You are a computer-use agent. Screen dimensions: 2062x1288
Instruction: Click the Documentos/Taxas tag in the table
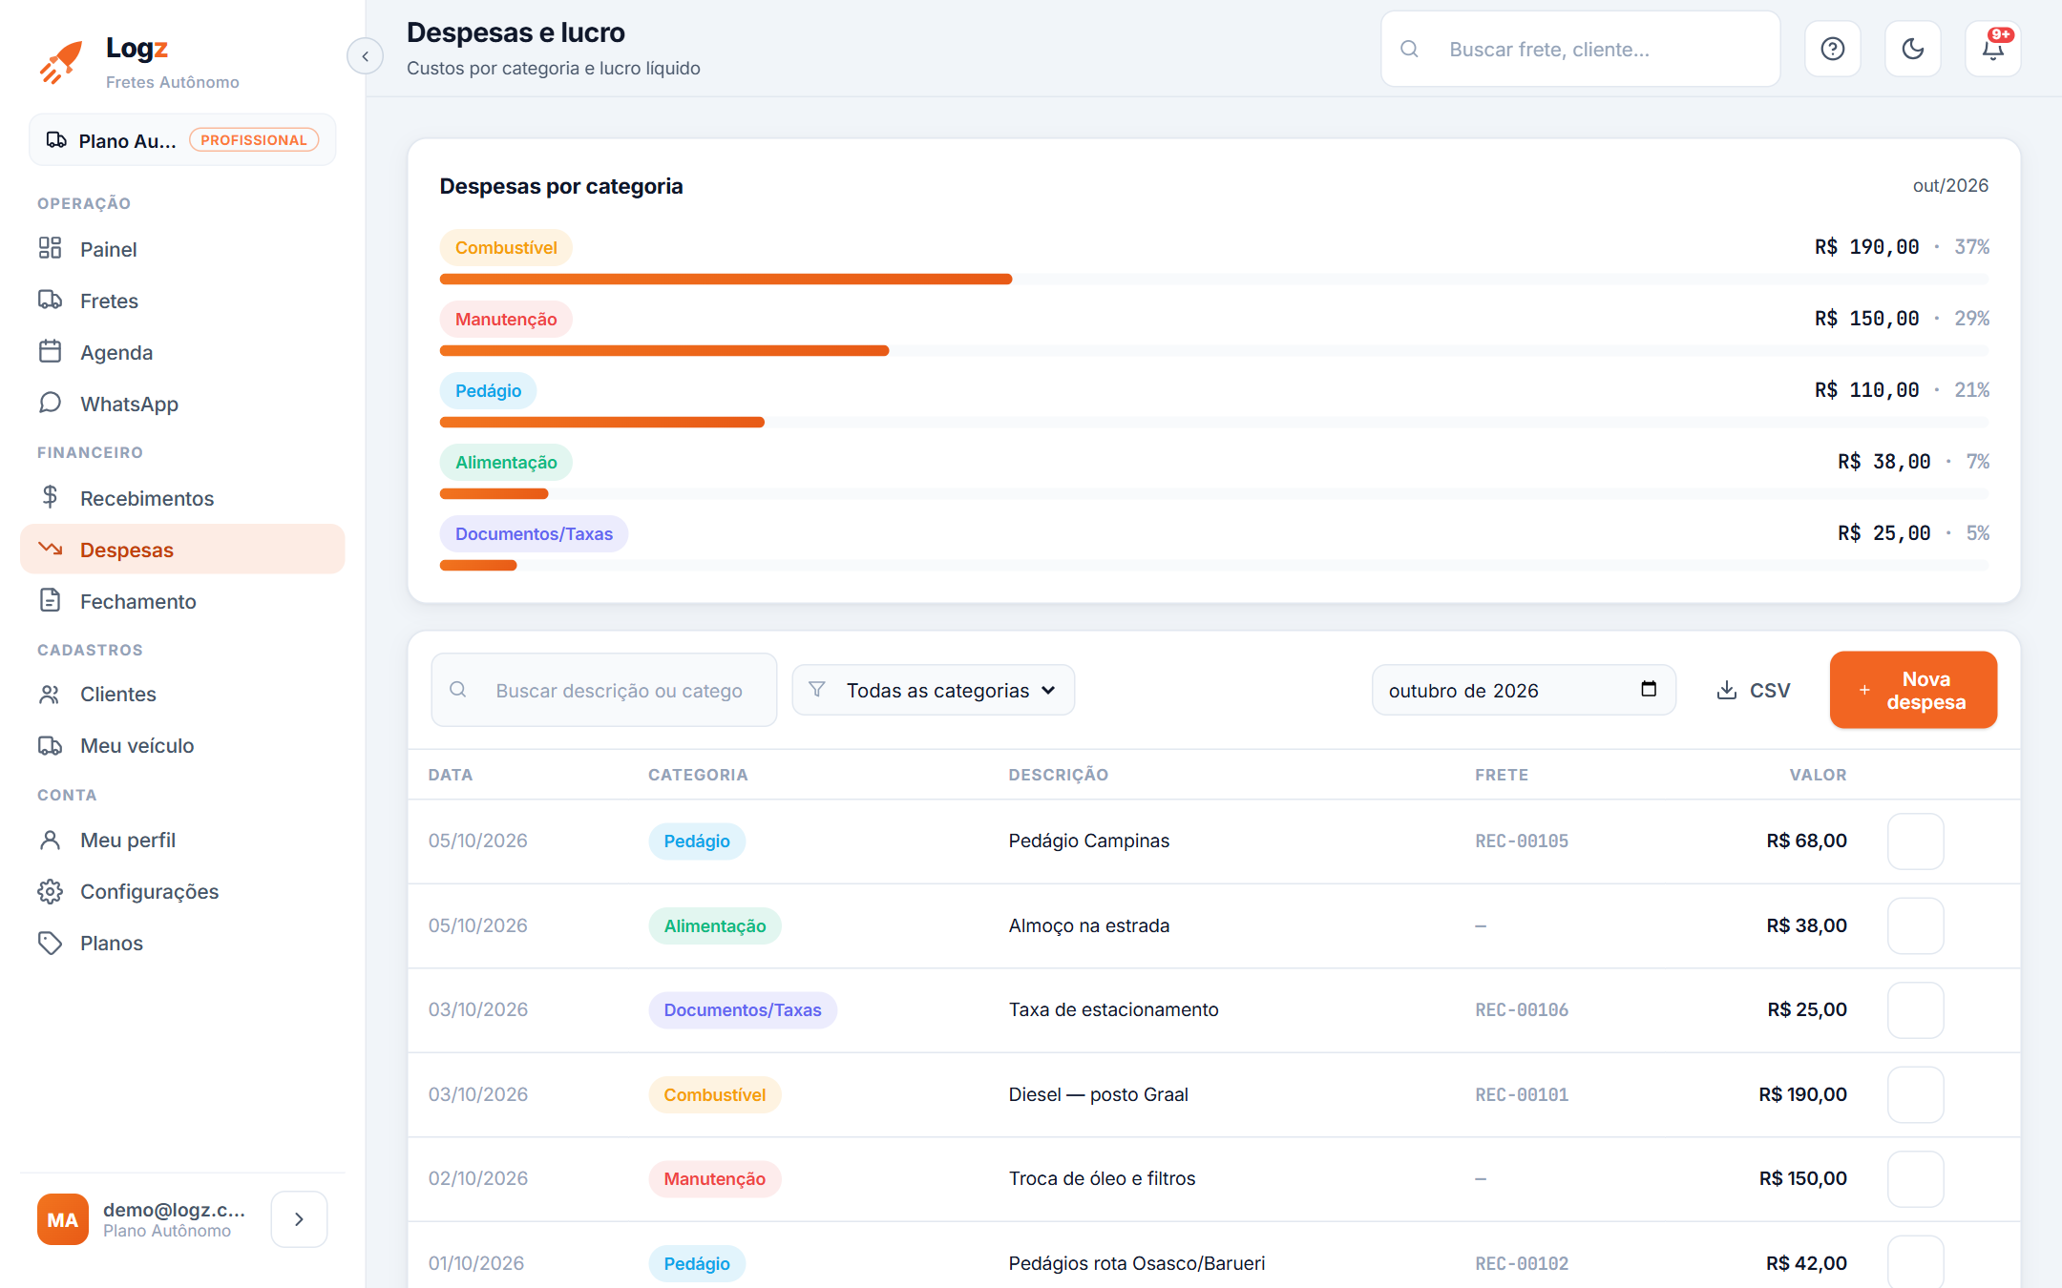[x=743, y=1009]
